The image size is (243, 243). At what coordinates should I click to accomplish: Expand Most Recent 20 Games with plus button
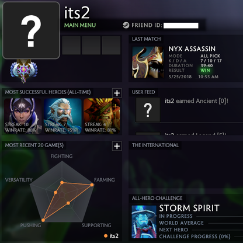click(117, 146)
